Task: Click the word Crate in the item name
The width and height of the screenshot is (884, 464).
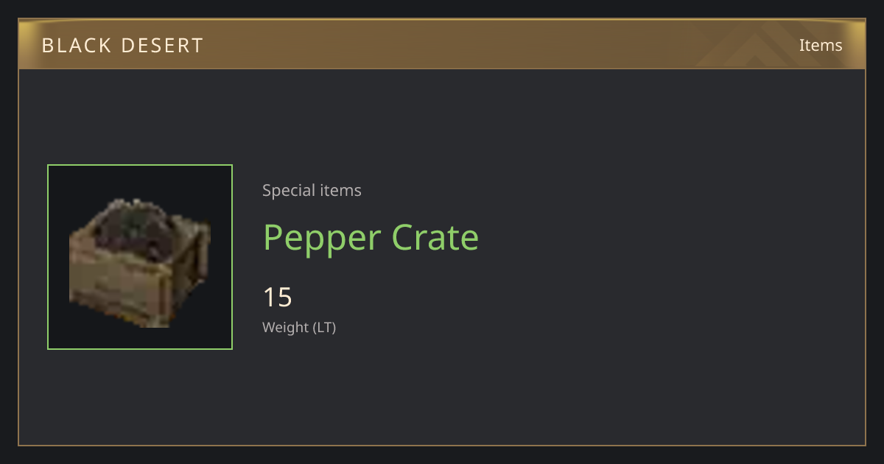Action: tap(435, 237)
